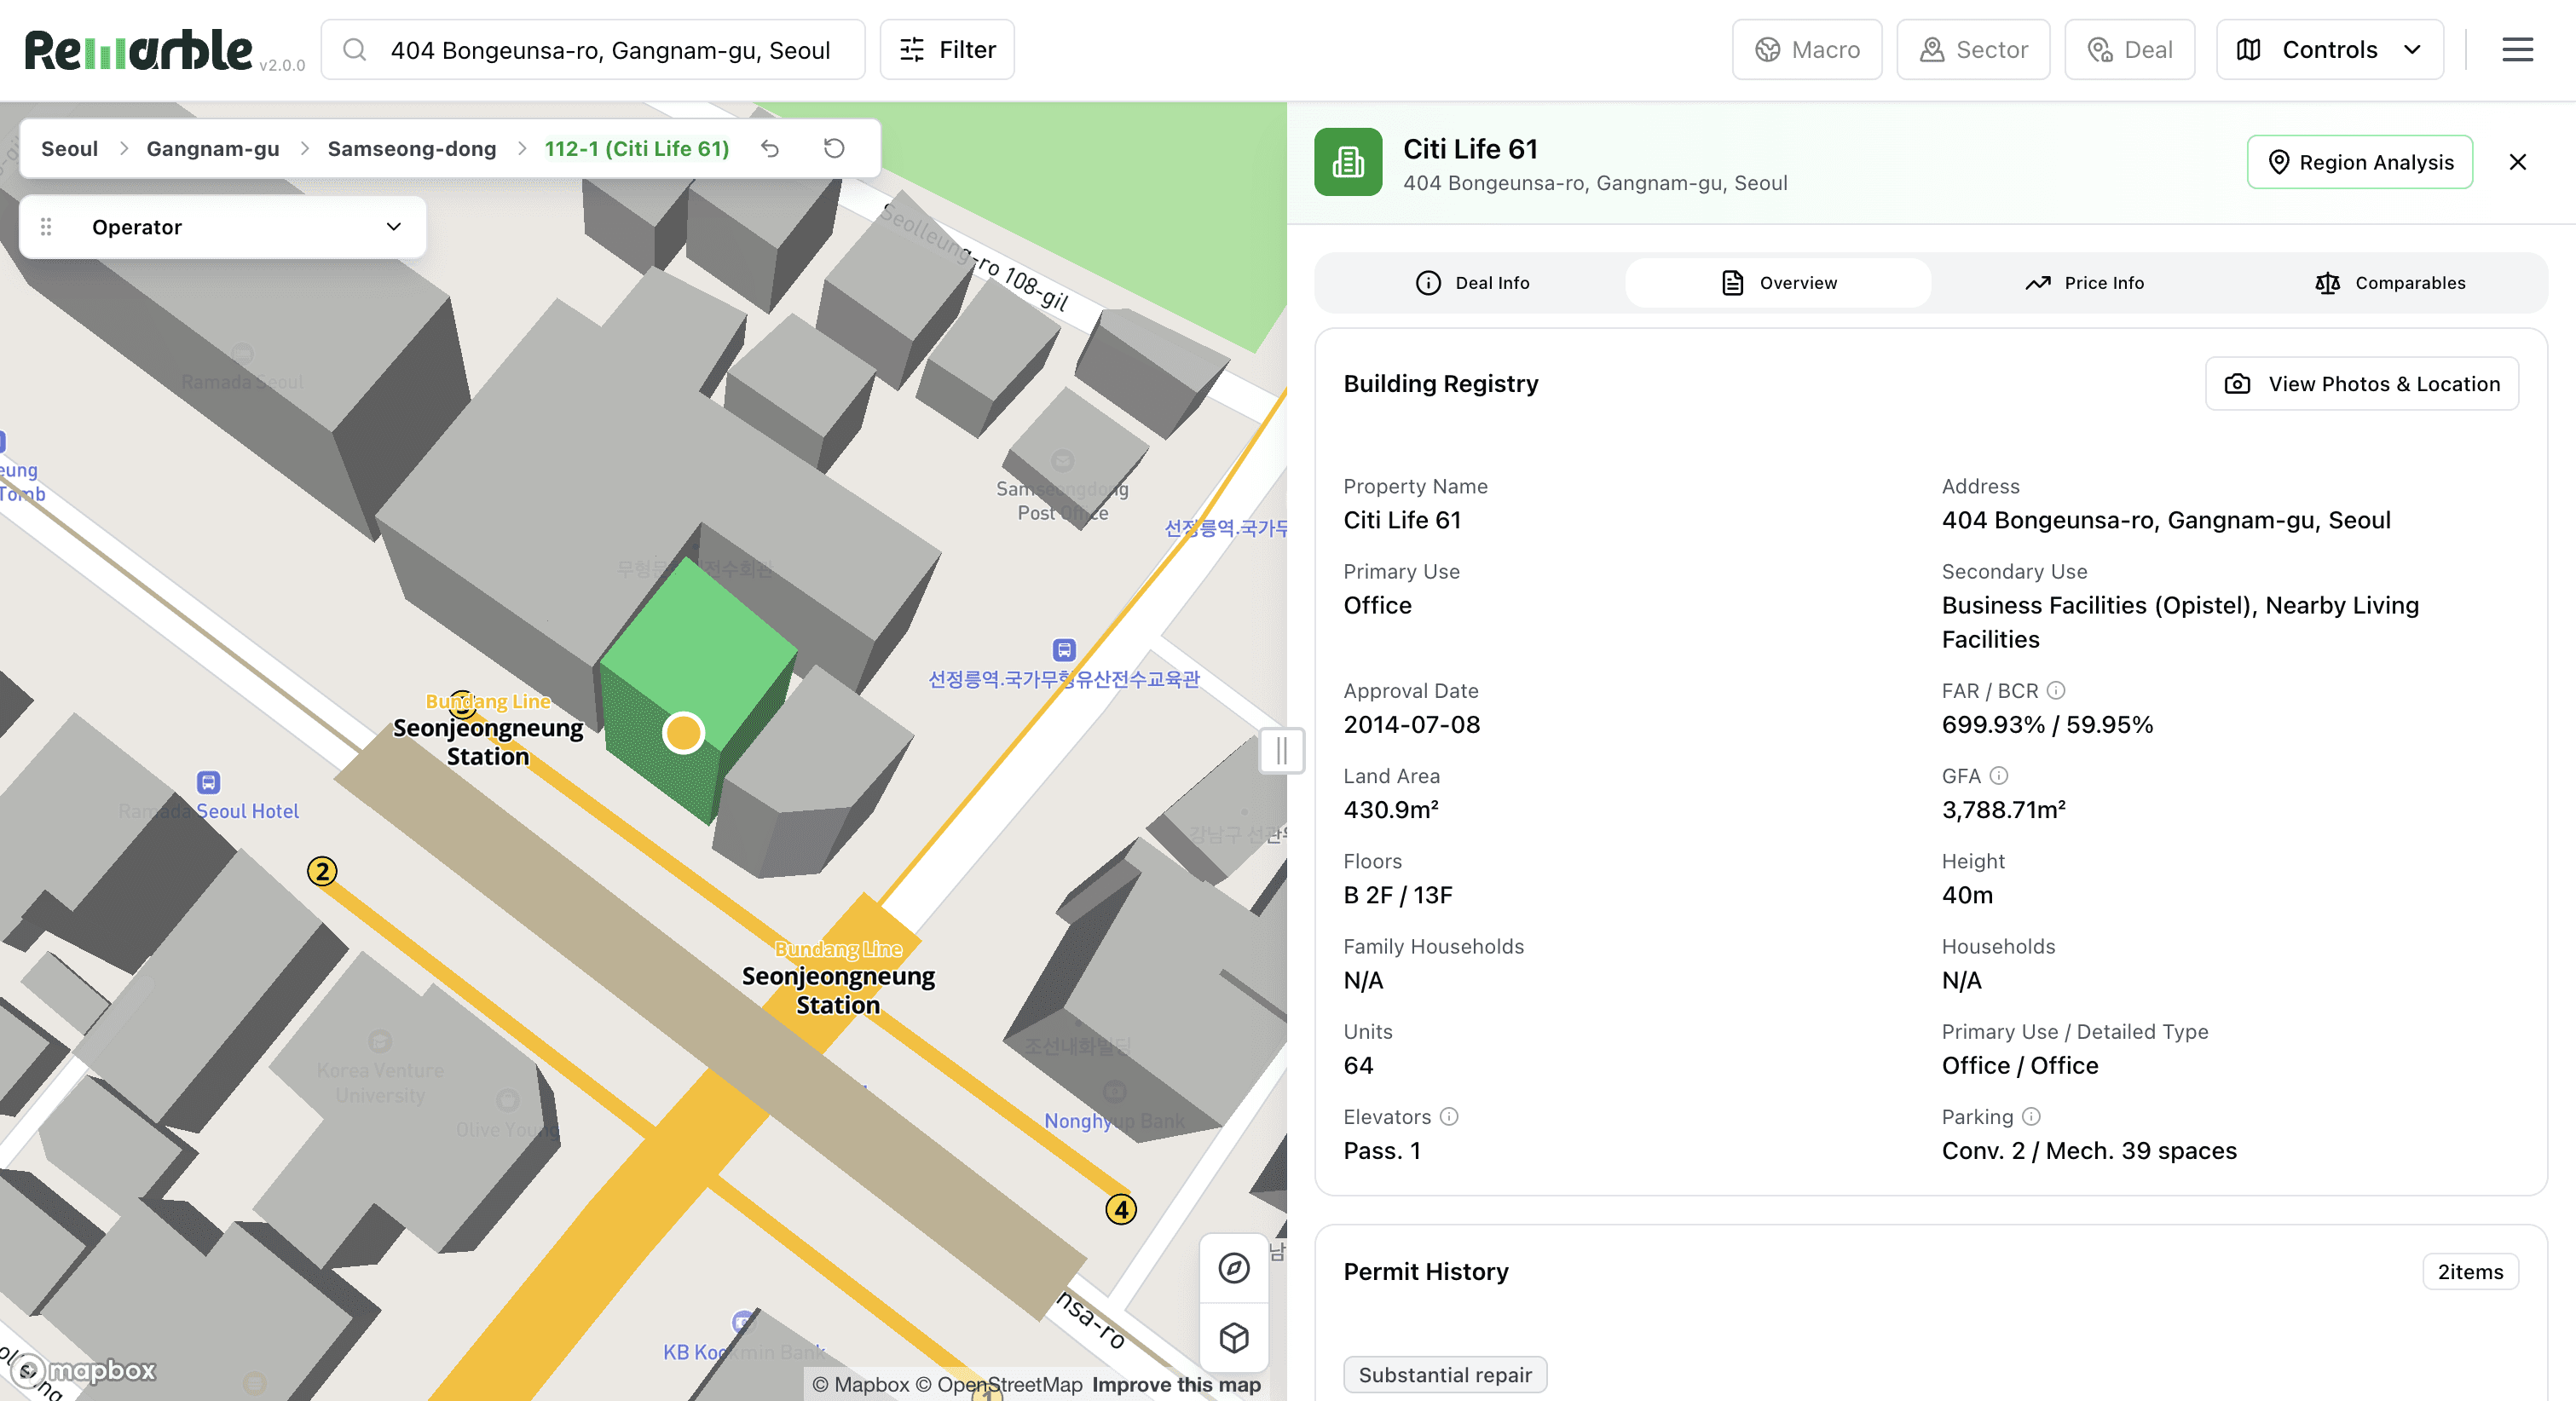Click the panel divider resize handle

click(1281, 750)
